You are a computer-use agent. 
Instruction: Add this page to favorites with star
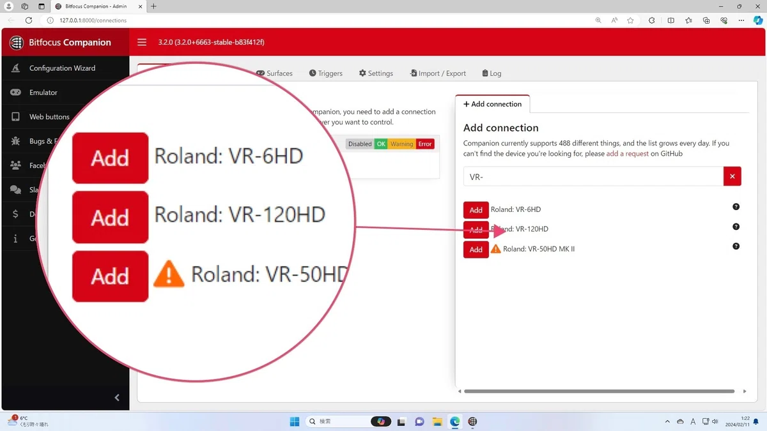click(x=630, y=20)
